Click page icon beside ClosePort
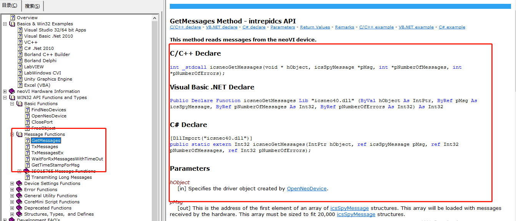 27,122
